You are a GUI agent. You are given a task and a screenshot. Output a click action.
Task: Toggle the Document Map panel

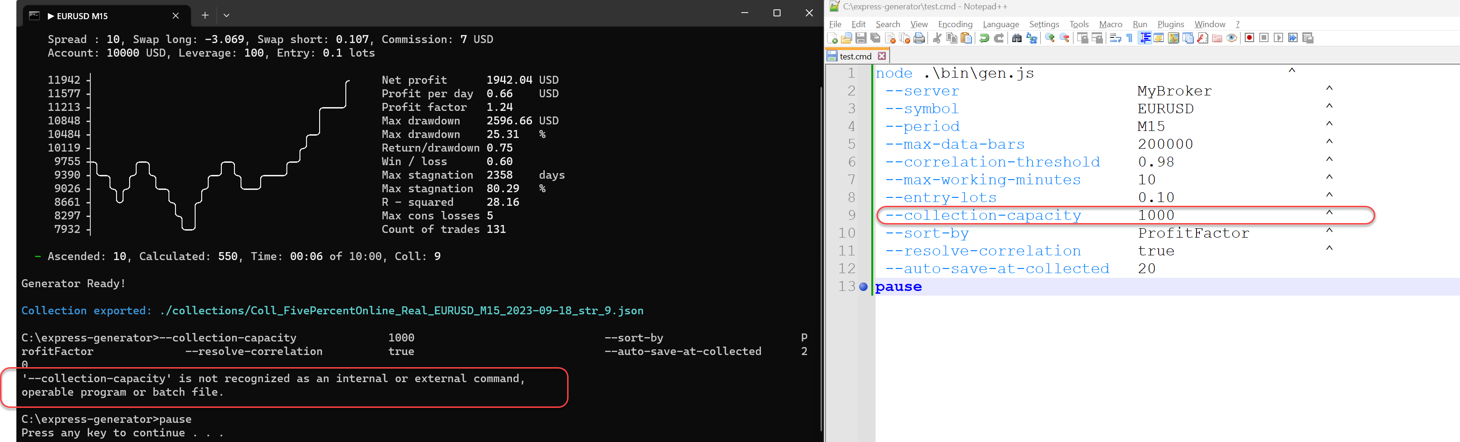tap(1173, 38)
